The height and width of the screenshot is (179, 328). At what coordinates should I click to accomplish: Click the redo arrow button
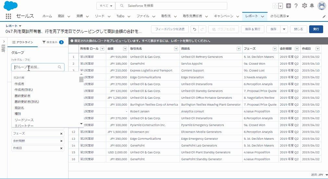[202, 29]
